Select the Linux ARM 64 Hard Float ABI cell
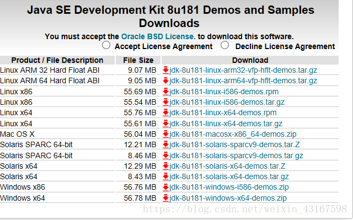The height and width of the screenshot is (220, 353). pyautogui.click(x=57, y=81)
